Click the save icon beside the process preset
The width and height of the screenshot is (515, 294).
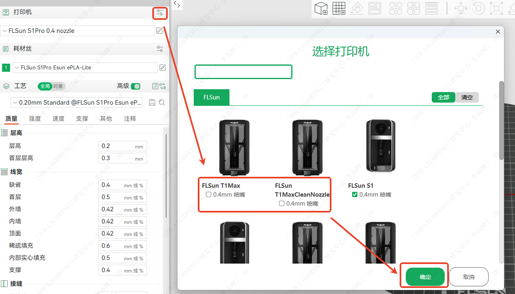pos(152,103)
